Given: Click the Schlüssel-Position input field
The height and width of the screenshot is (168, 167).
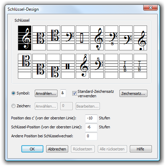Looking at the screenshot, I should coord(91,127).
